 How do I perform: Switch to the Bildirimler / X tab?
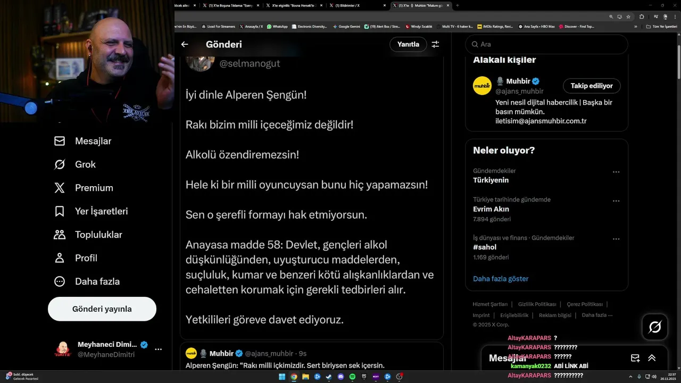[x=356, y=5]
